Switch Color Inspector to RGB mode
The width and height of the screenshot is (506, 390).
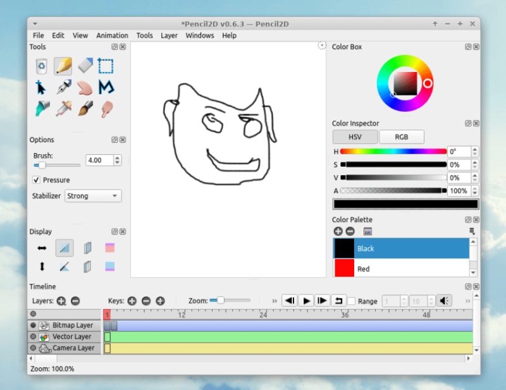coord(402,137)
